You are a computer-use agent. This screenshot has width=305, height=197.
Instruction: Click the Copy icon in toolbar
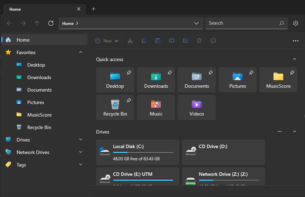[144, 41]
